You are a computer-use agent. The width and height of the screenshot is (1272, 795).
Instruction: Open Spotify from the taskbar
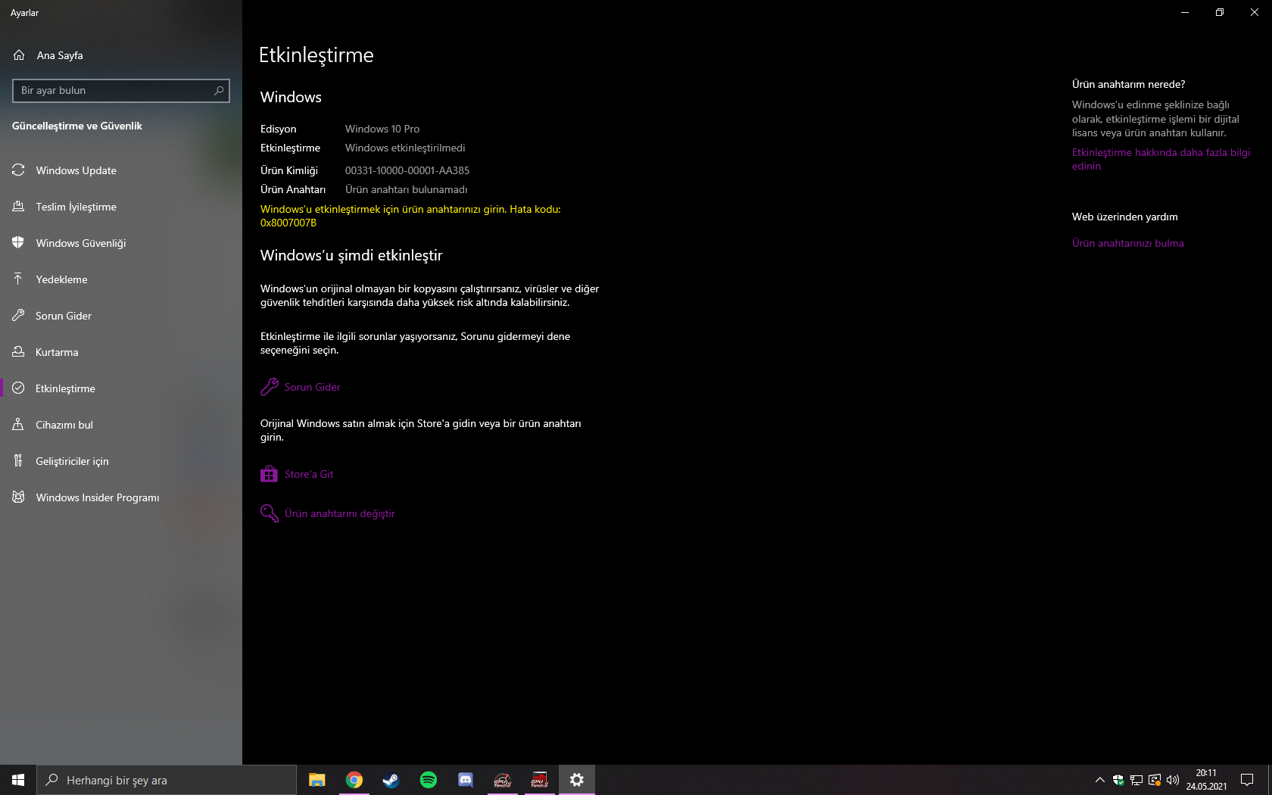pos(428,780)
